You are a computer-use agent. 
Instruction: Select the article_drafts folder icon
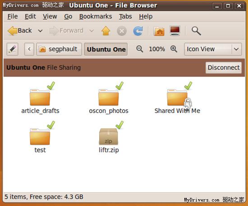[40, 97]
